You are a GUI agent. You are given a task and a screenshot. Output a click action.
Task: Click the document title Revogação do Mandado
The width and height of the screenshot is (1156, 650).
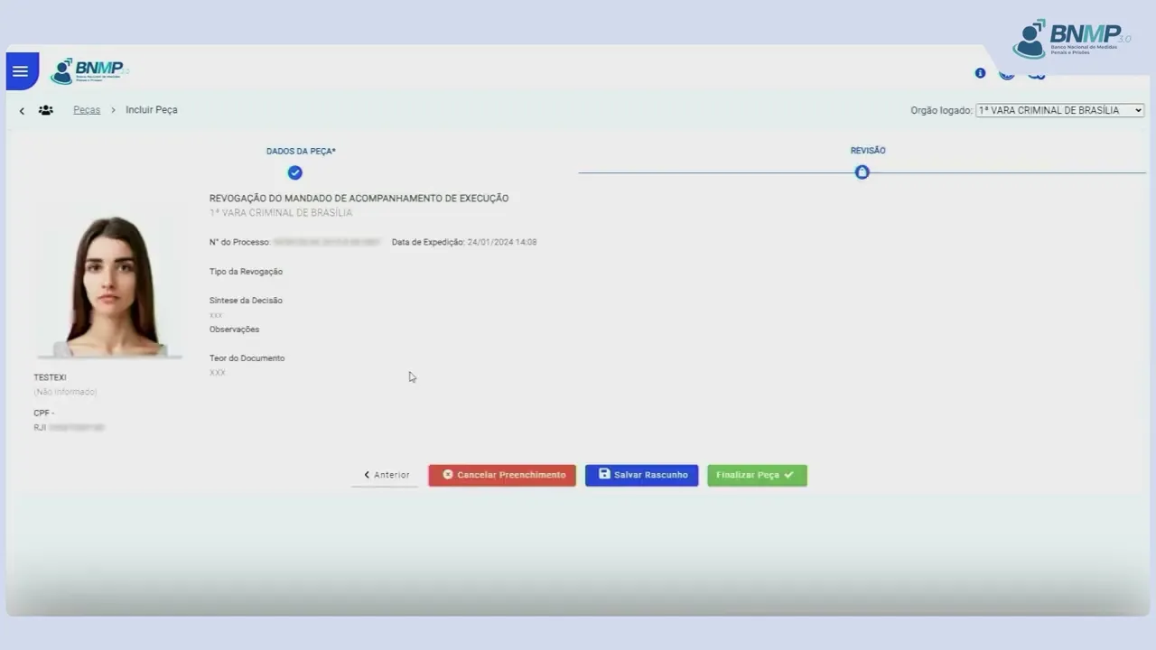(359, 199)
